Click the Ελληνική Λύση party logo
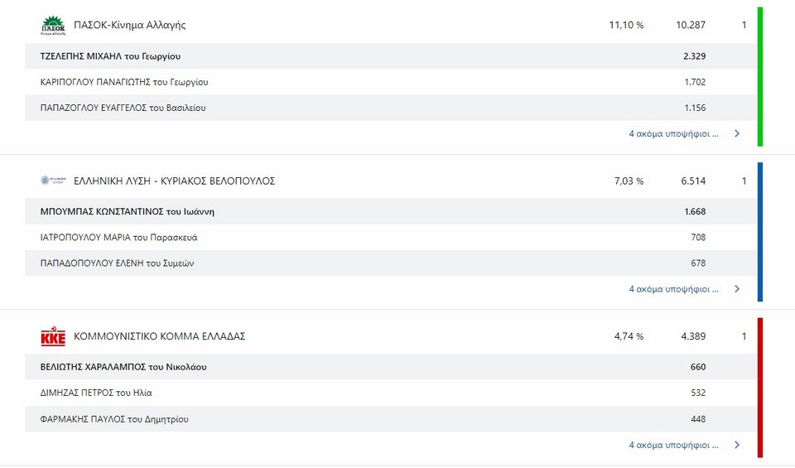This screenshot has width=795, height=468. tap(53, 181)
